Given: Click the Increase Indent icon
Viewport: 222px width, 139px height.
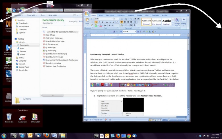Looking at the screenshot, I should pos(138,19).
